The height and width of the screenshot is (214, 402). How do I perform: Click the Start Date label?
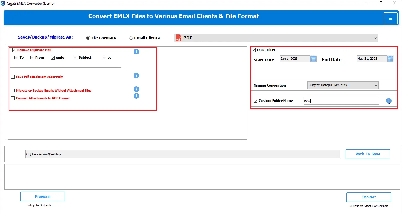pyautogui.click(x=264, y=60)
